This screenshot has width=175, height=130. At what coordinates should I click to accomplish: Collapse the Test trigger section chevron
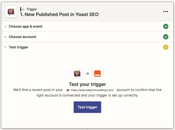(5, 47)
